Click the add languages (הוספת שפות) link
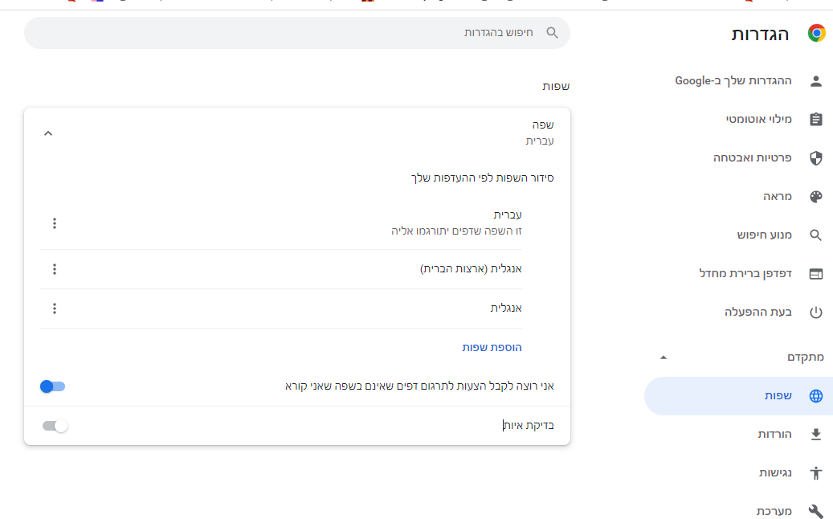 (x=492, y=347)
